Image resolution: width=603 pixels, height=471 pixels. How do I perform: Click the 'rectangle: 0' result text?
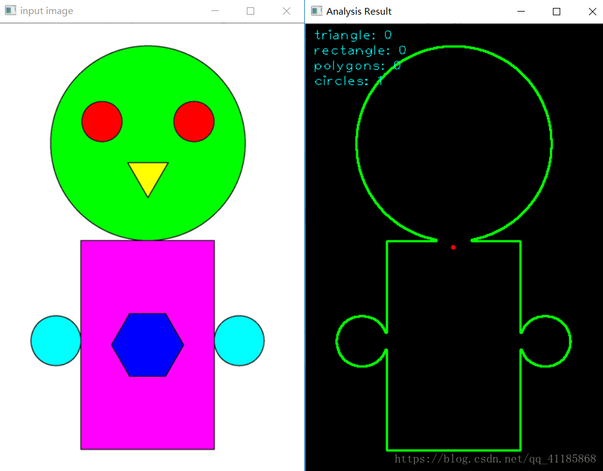click(360, 50)
